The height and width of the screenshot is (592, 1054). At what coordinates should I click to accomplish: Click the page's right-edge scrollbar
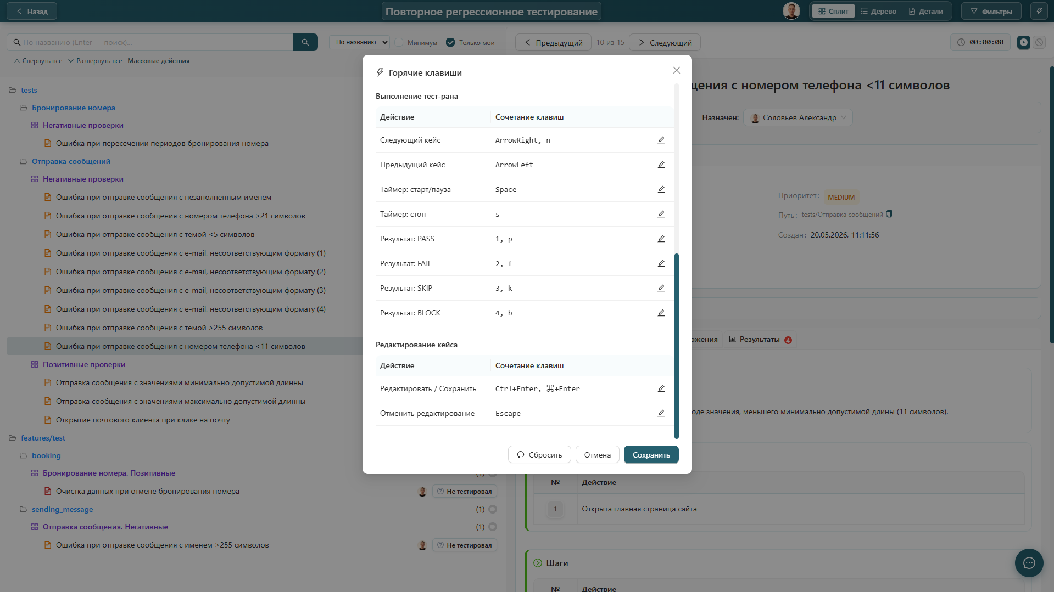[1052, 204]
